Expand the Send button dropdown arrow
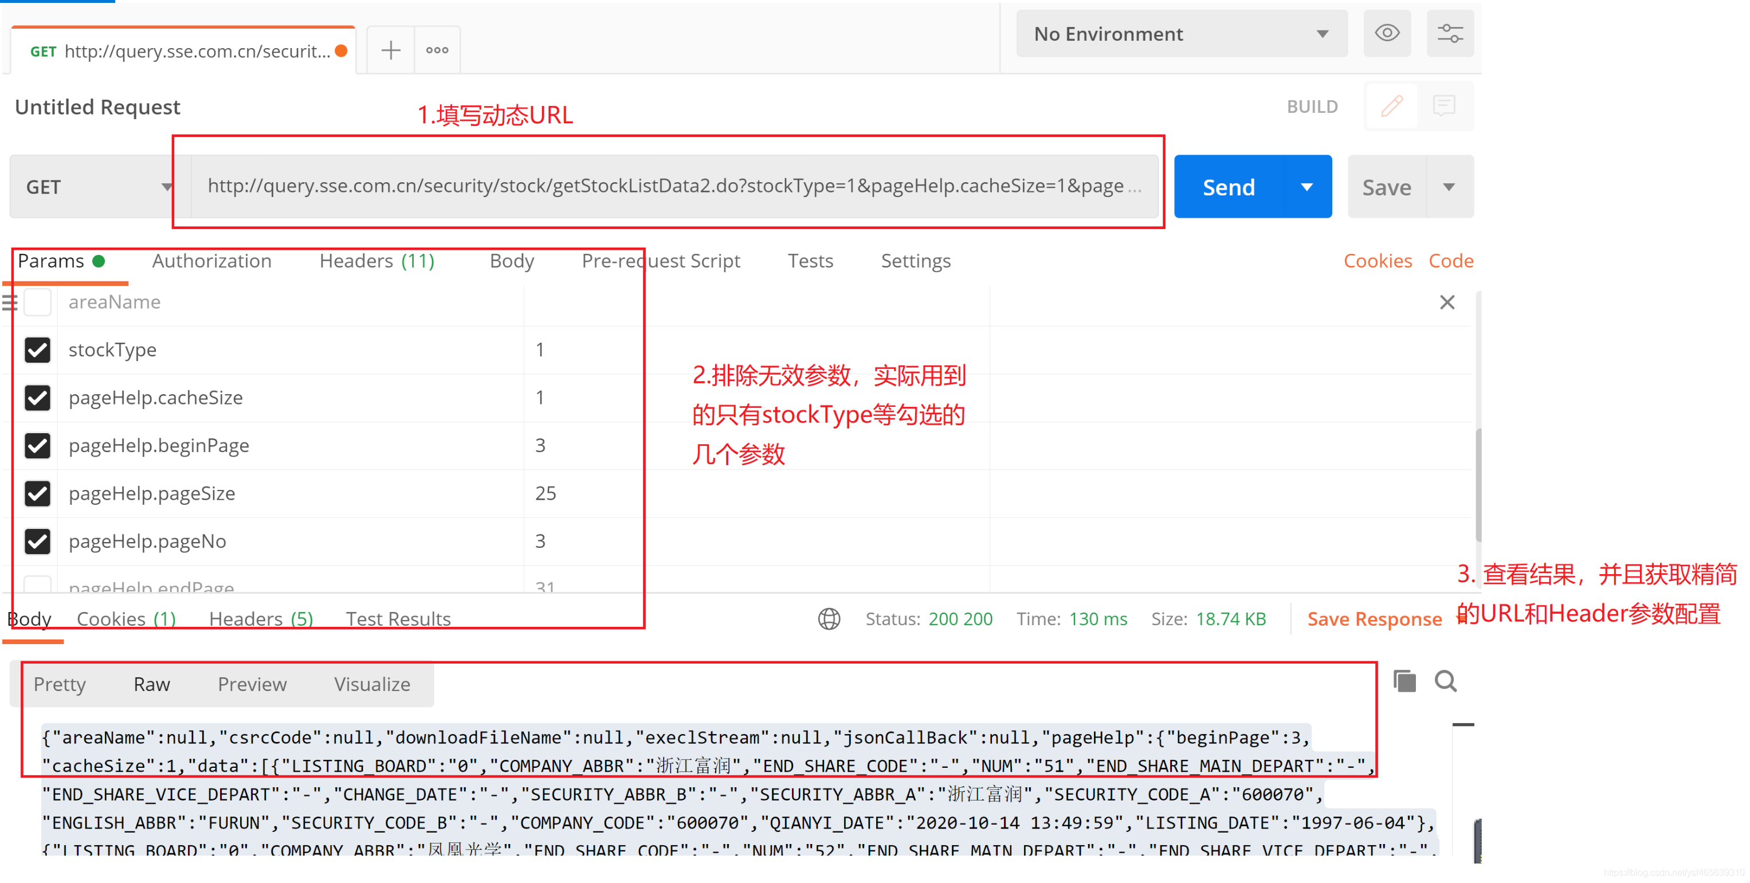The width and height of the screenshot is (1750, 883). pyautogui.click(x=1306, y=187)
